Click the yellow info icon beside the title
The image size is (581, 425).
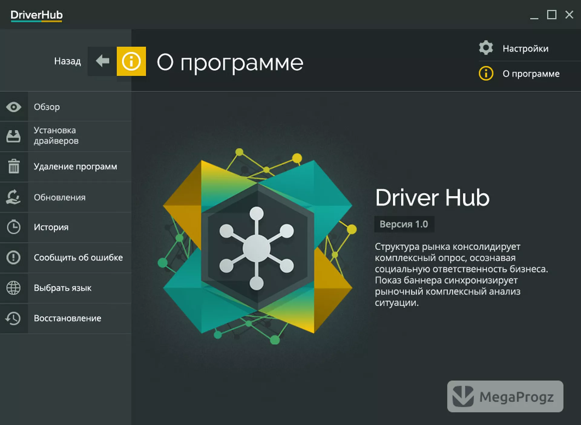pos(131,61)
